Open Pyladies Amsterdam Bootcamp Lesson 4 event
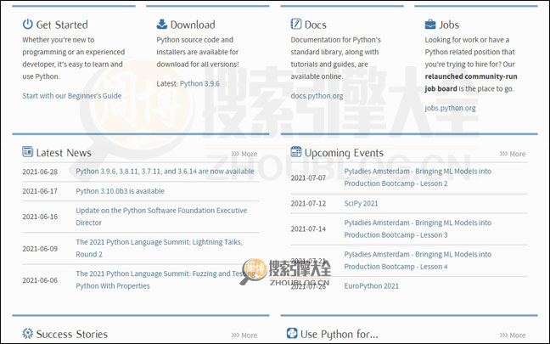This screenshot has height=344, width=550. [418, 261]
